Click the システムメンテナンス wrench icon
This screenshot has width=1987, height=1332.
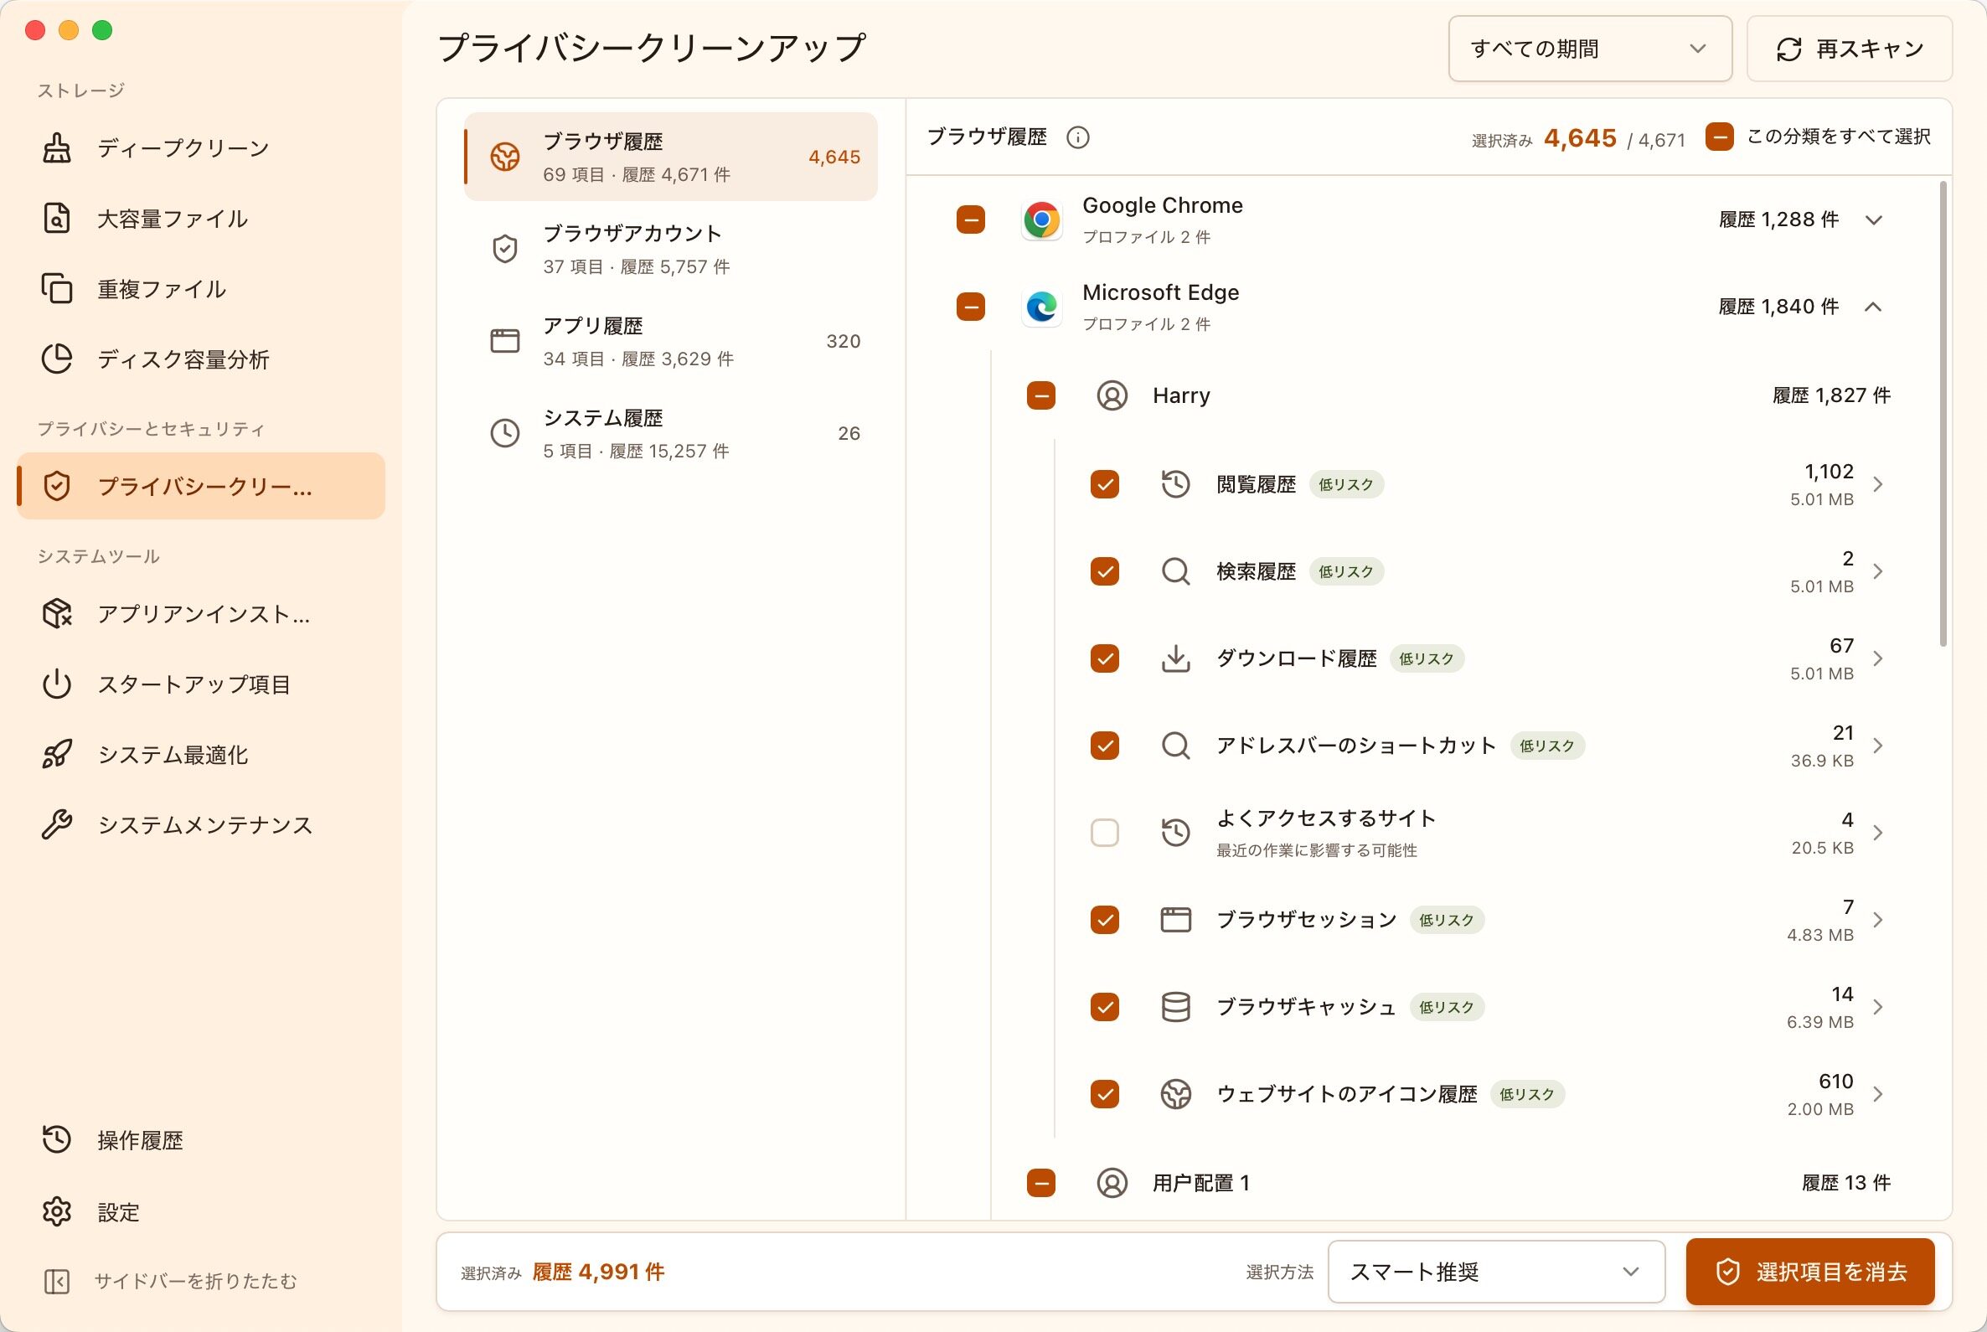pos(57,825)
